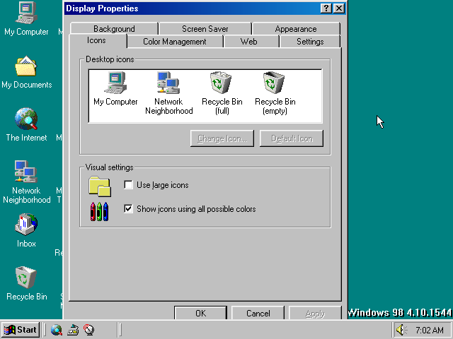Open the Settings tab
Image resolution: width=453 pixels, height=339 pixels.
(x=310, y=42)
